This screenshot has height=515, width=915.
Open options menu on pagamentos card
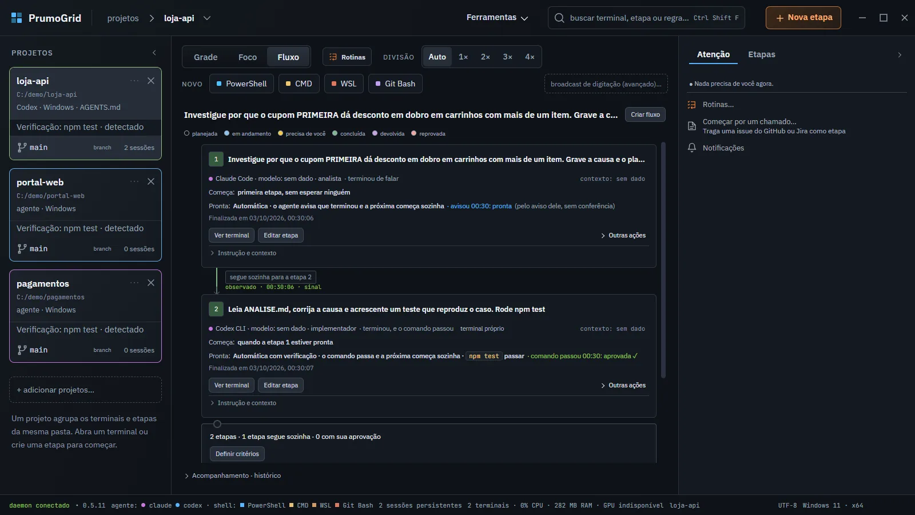[134, 283]
